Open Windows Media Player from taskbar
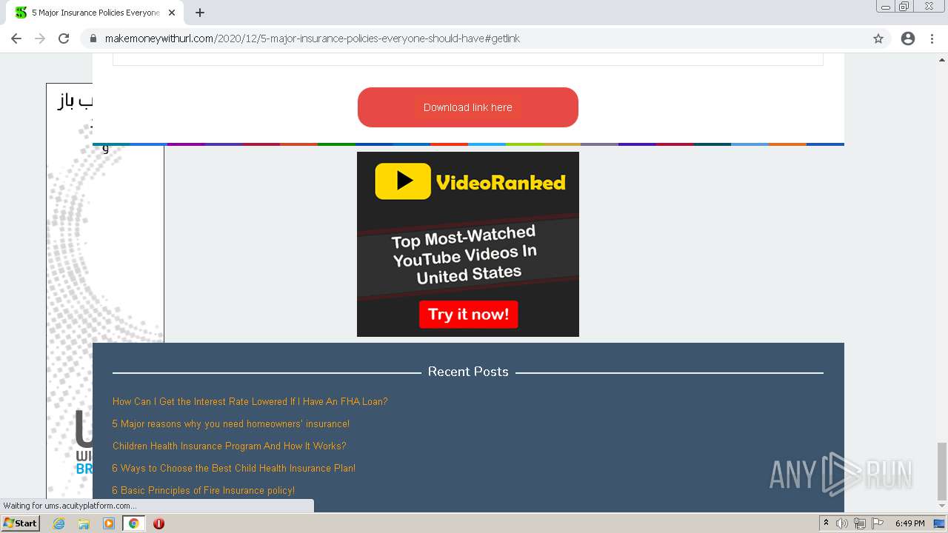The image size is (948, 533). pyautogui.click(x=109, y=523)
